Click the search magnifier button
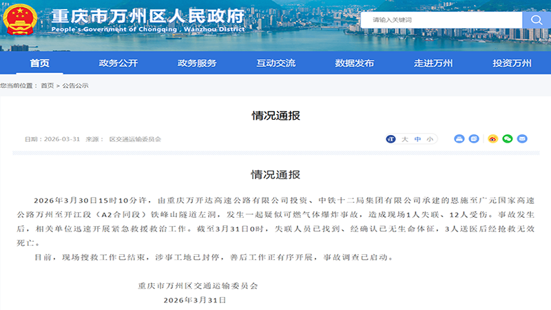The height and width of the screenshot is (310, 551). [537, 20]
